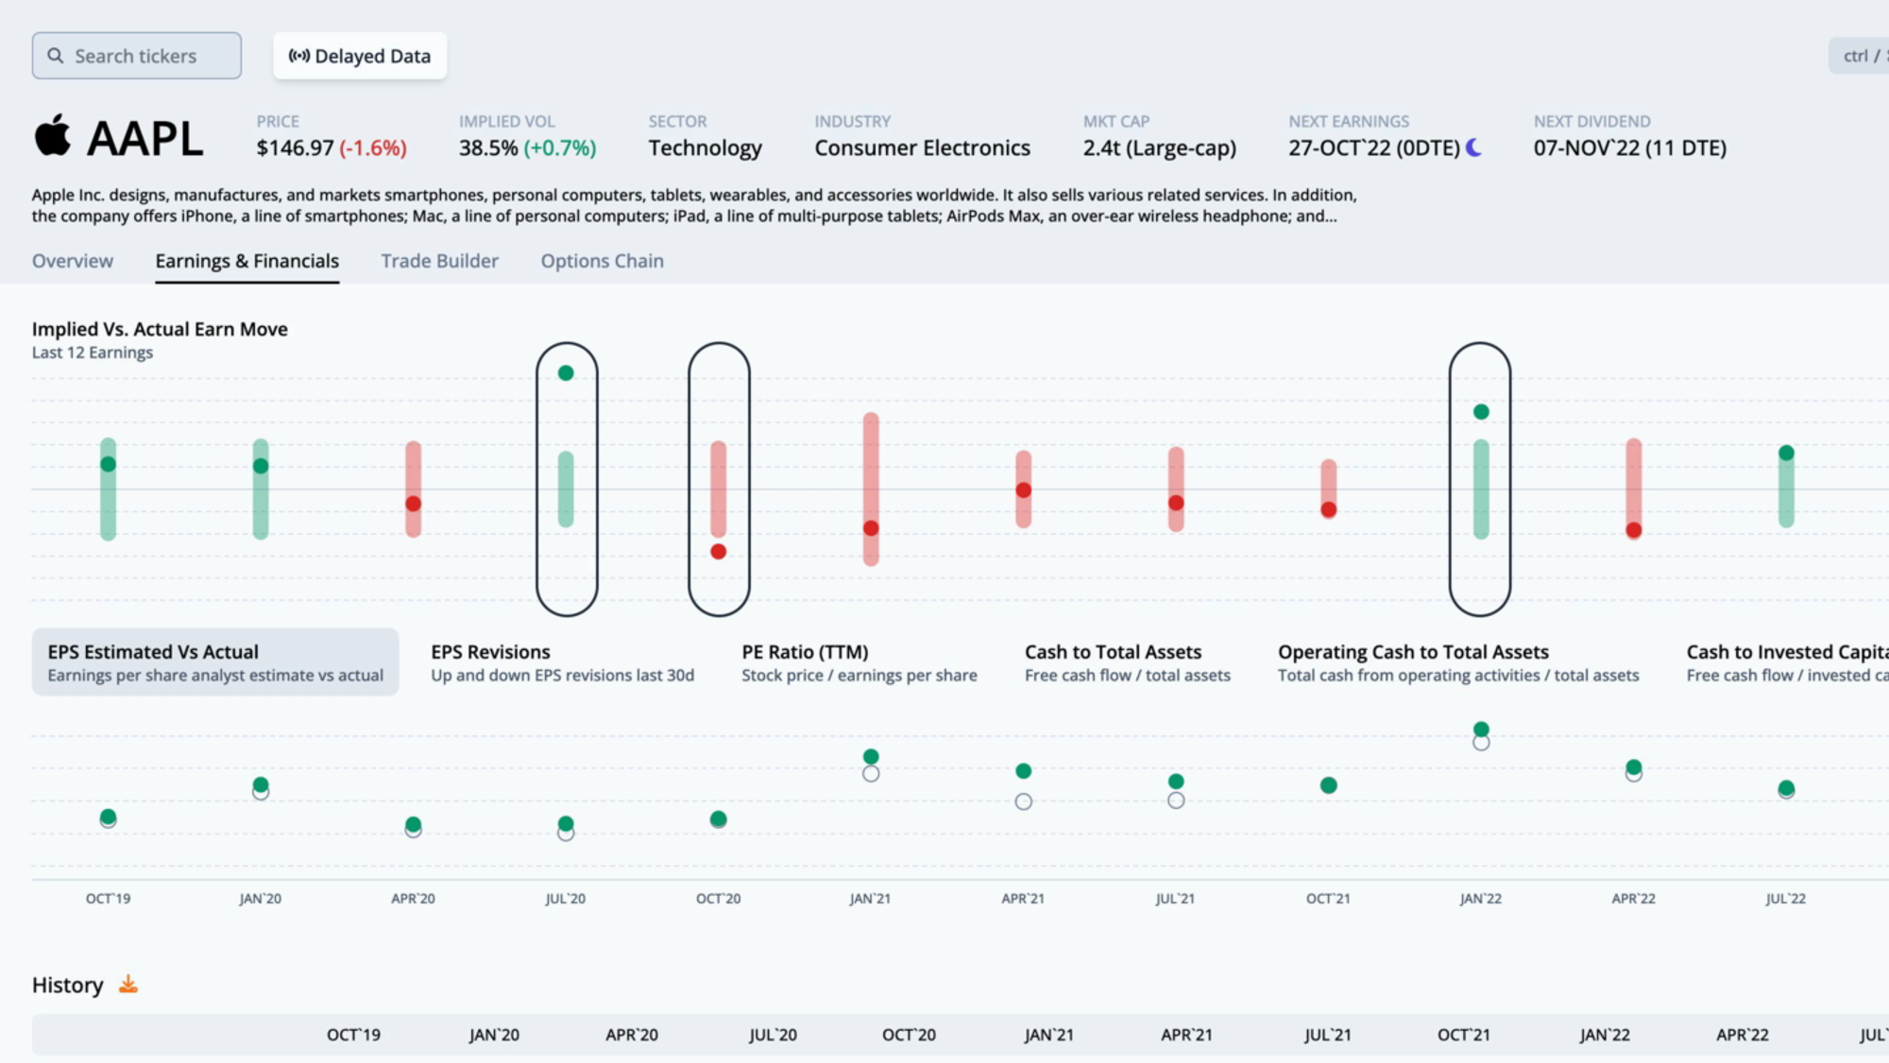The height and width of the screenshot is (1063, 1889).
Task: Click the Apple logo beside AAPL
Action: [x=53, y=135]
